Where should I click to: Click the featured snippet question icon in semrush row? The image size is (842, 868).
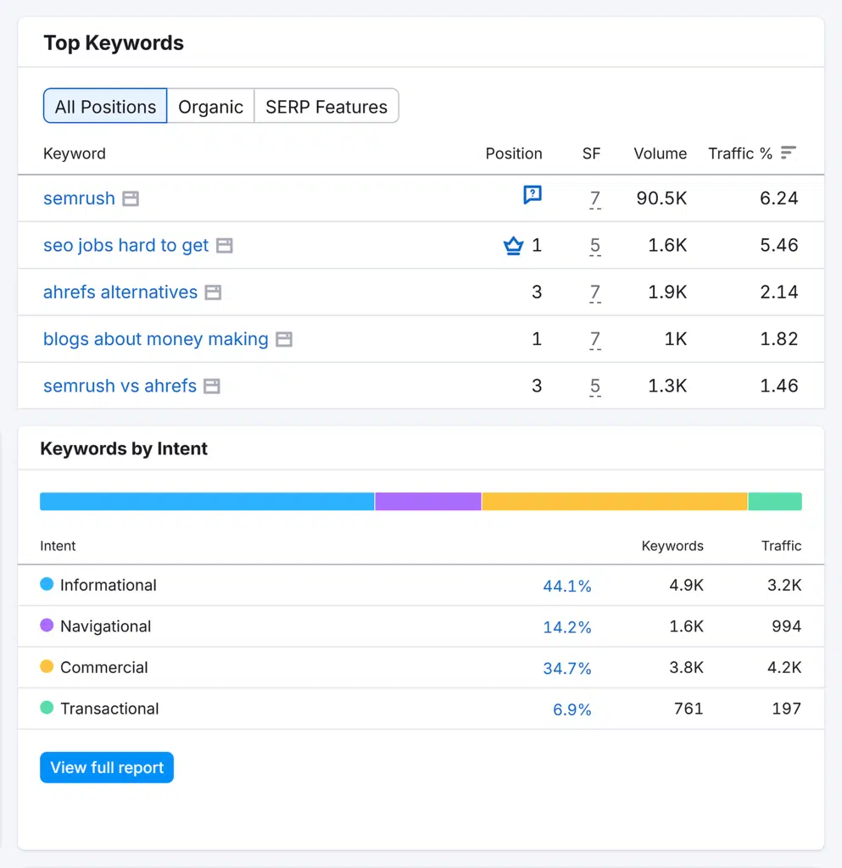click(x=532, y=196)
